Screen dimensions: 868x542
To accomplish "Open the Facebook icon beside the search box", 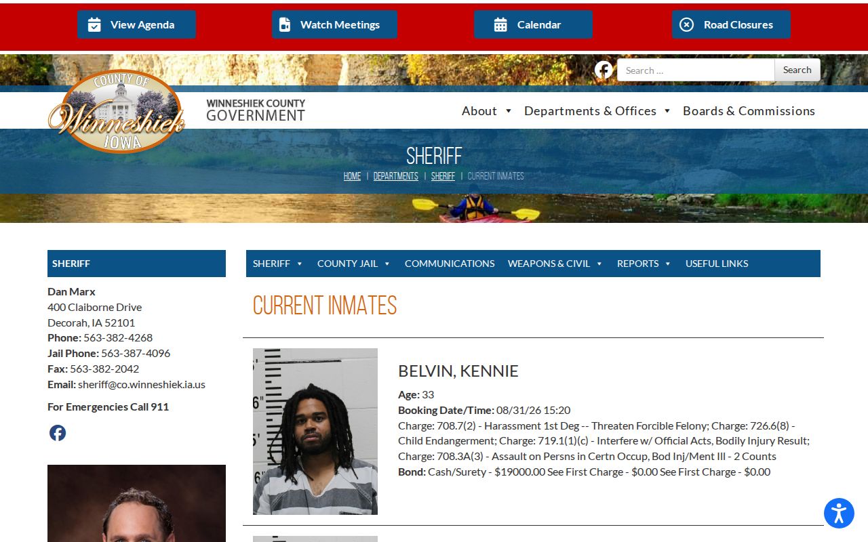I will pyautogui.click(x=604, y=70).
